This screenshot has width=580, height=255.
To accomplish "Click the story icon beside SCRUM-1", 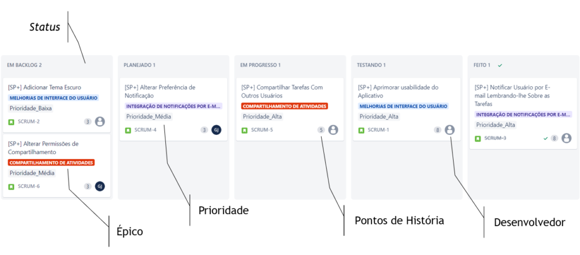I will (x=361, y=130).
